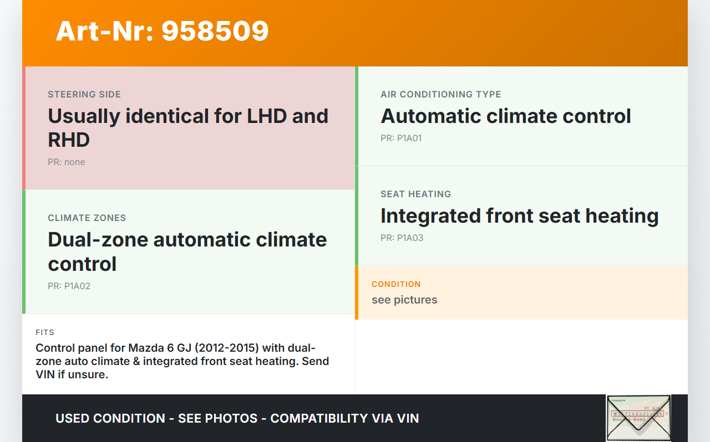Click the pink steering side card's red edge

[x=24, y=128]
